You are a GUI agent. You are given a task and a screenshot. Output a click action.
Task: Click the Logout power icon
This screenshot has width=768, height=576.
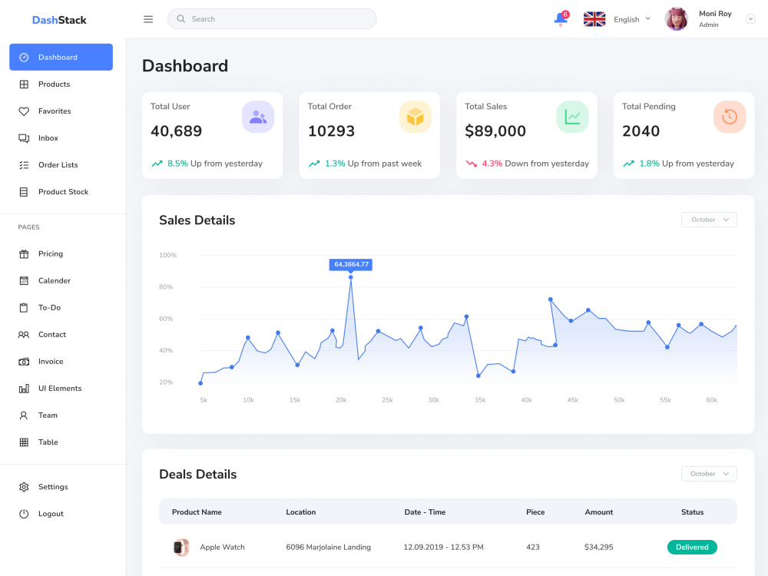[24, 514]
